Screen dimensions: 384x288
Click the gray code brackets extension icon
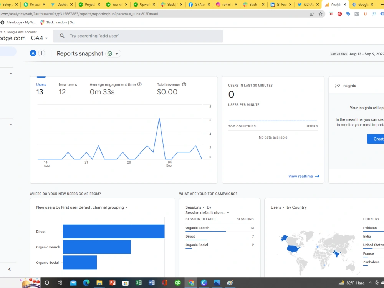click(357, 14)
